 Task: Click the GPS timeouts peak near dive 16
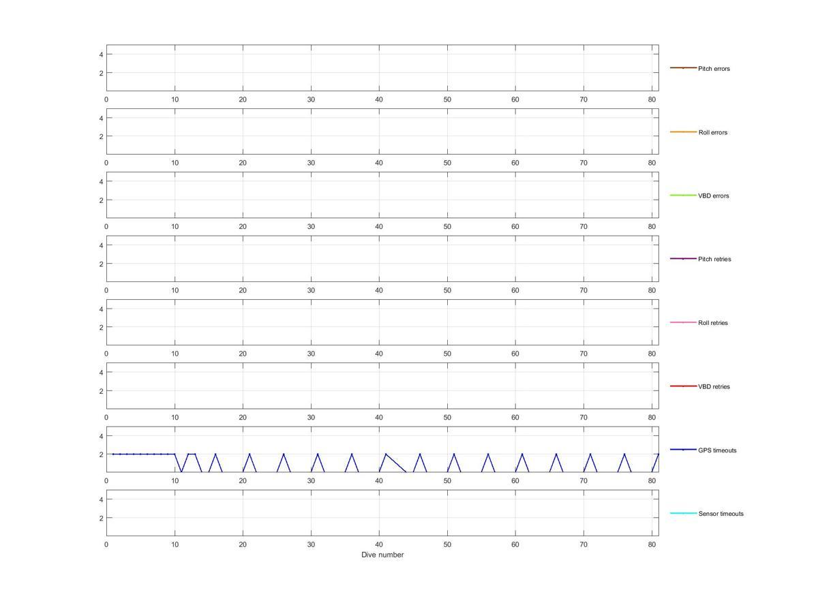(215, 454)
